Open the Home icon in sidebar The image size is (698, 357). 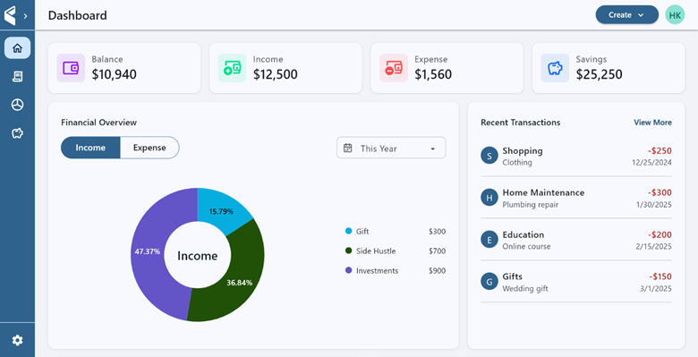click(x=17, y=48)
